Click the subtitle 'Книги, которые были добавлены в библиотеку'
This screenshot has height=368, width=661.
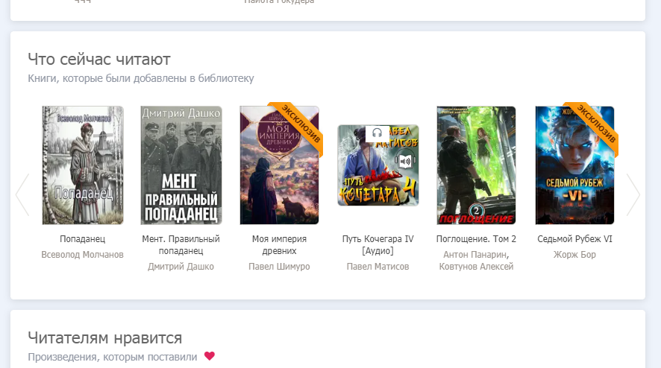pyautogui.click(x=141, y=78)
